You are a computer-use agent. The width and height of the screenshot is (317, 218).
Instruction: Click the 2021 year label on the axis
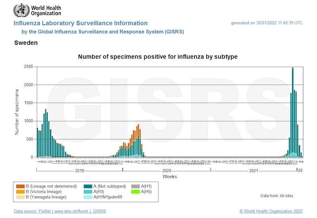[254, 171]
